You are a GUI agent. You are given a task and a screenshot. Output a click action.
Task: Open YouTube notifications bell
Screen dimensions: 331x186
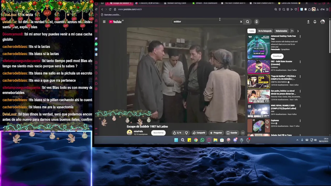coord(315,22)
